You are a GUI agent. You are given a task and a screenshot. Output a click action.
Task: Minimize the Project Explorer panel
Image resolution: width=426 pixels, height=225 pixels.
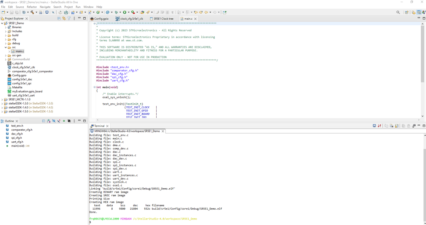79,18
